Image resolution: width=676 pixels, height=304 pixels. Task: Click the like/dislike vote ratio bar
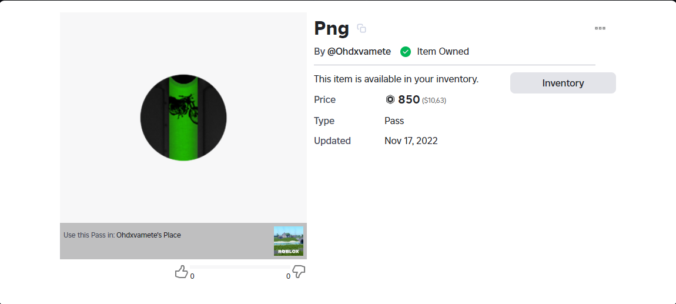pyautogui.click(x=240, y=267)
